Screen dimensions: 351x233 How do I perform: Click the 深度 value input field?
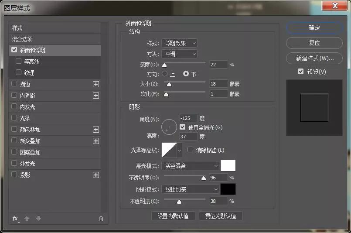click(218, 65)
